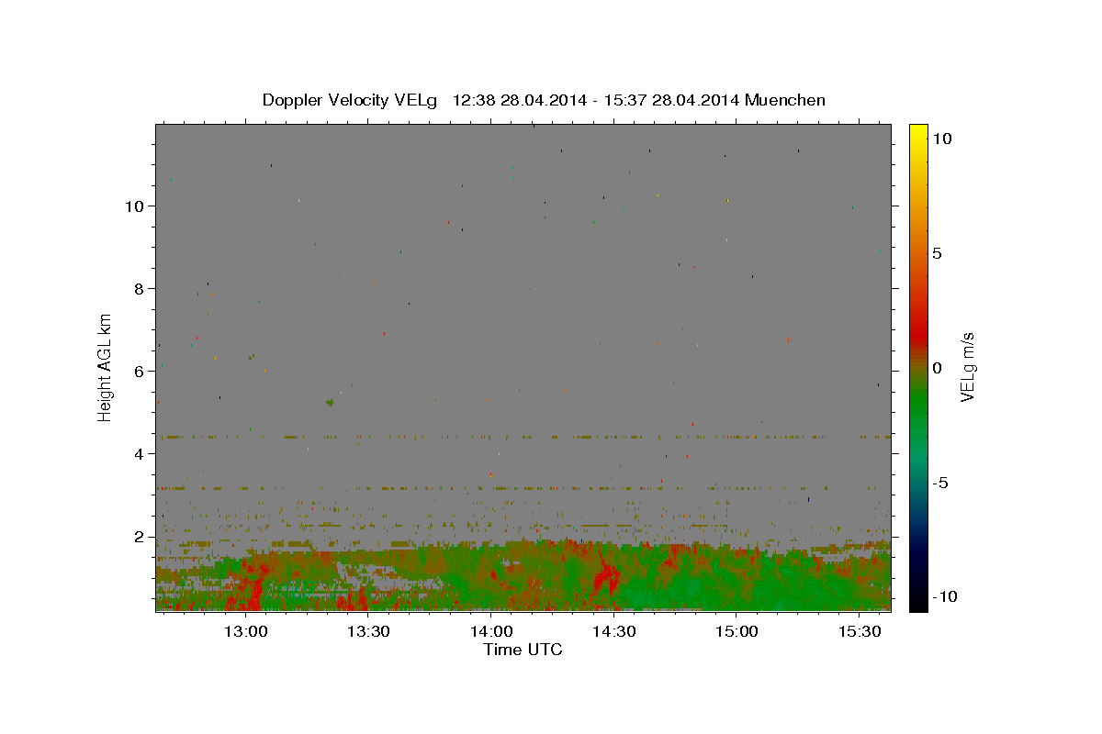Click the 'VELg m/s' colorbar label
1102x734 pixels.
point(967,368)
